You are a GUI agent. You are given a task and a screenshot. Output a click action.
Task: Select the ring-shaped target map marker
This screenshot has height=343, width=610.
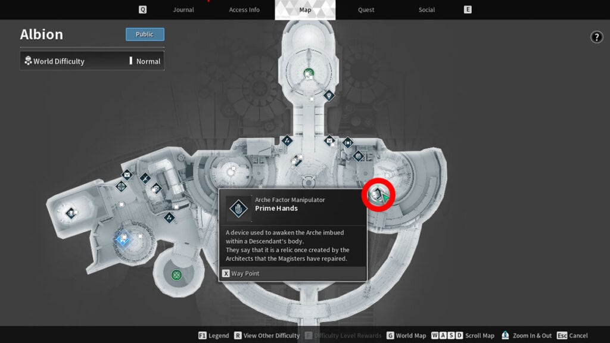347,143
